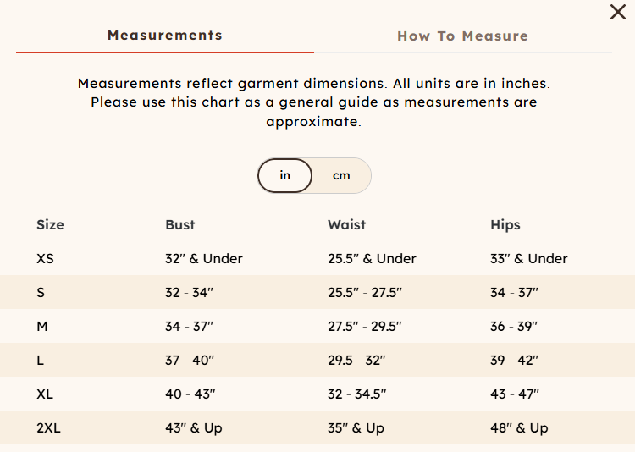
Task: Click the 29.5 - 32" waist value
Action: [356, 360]
